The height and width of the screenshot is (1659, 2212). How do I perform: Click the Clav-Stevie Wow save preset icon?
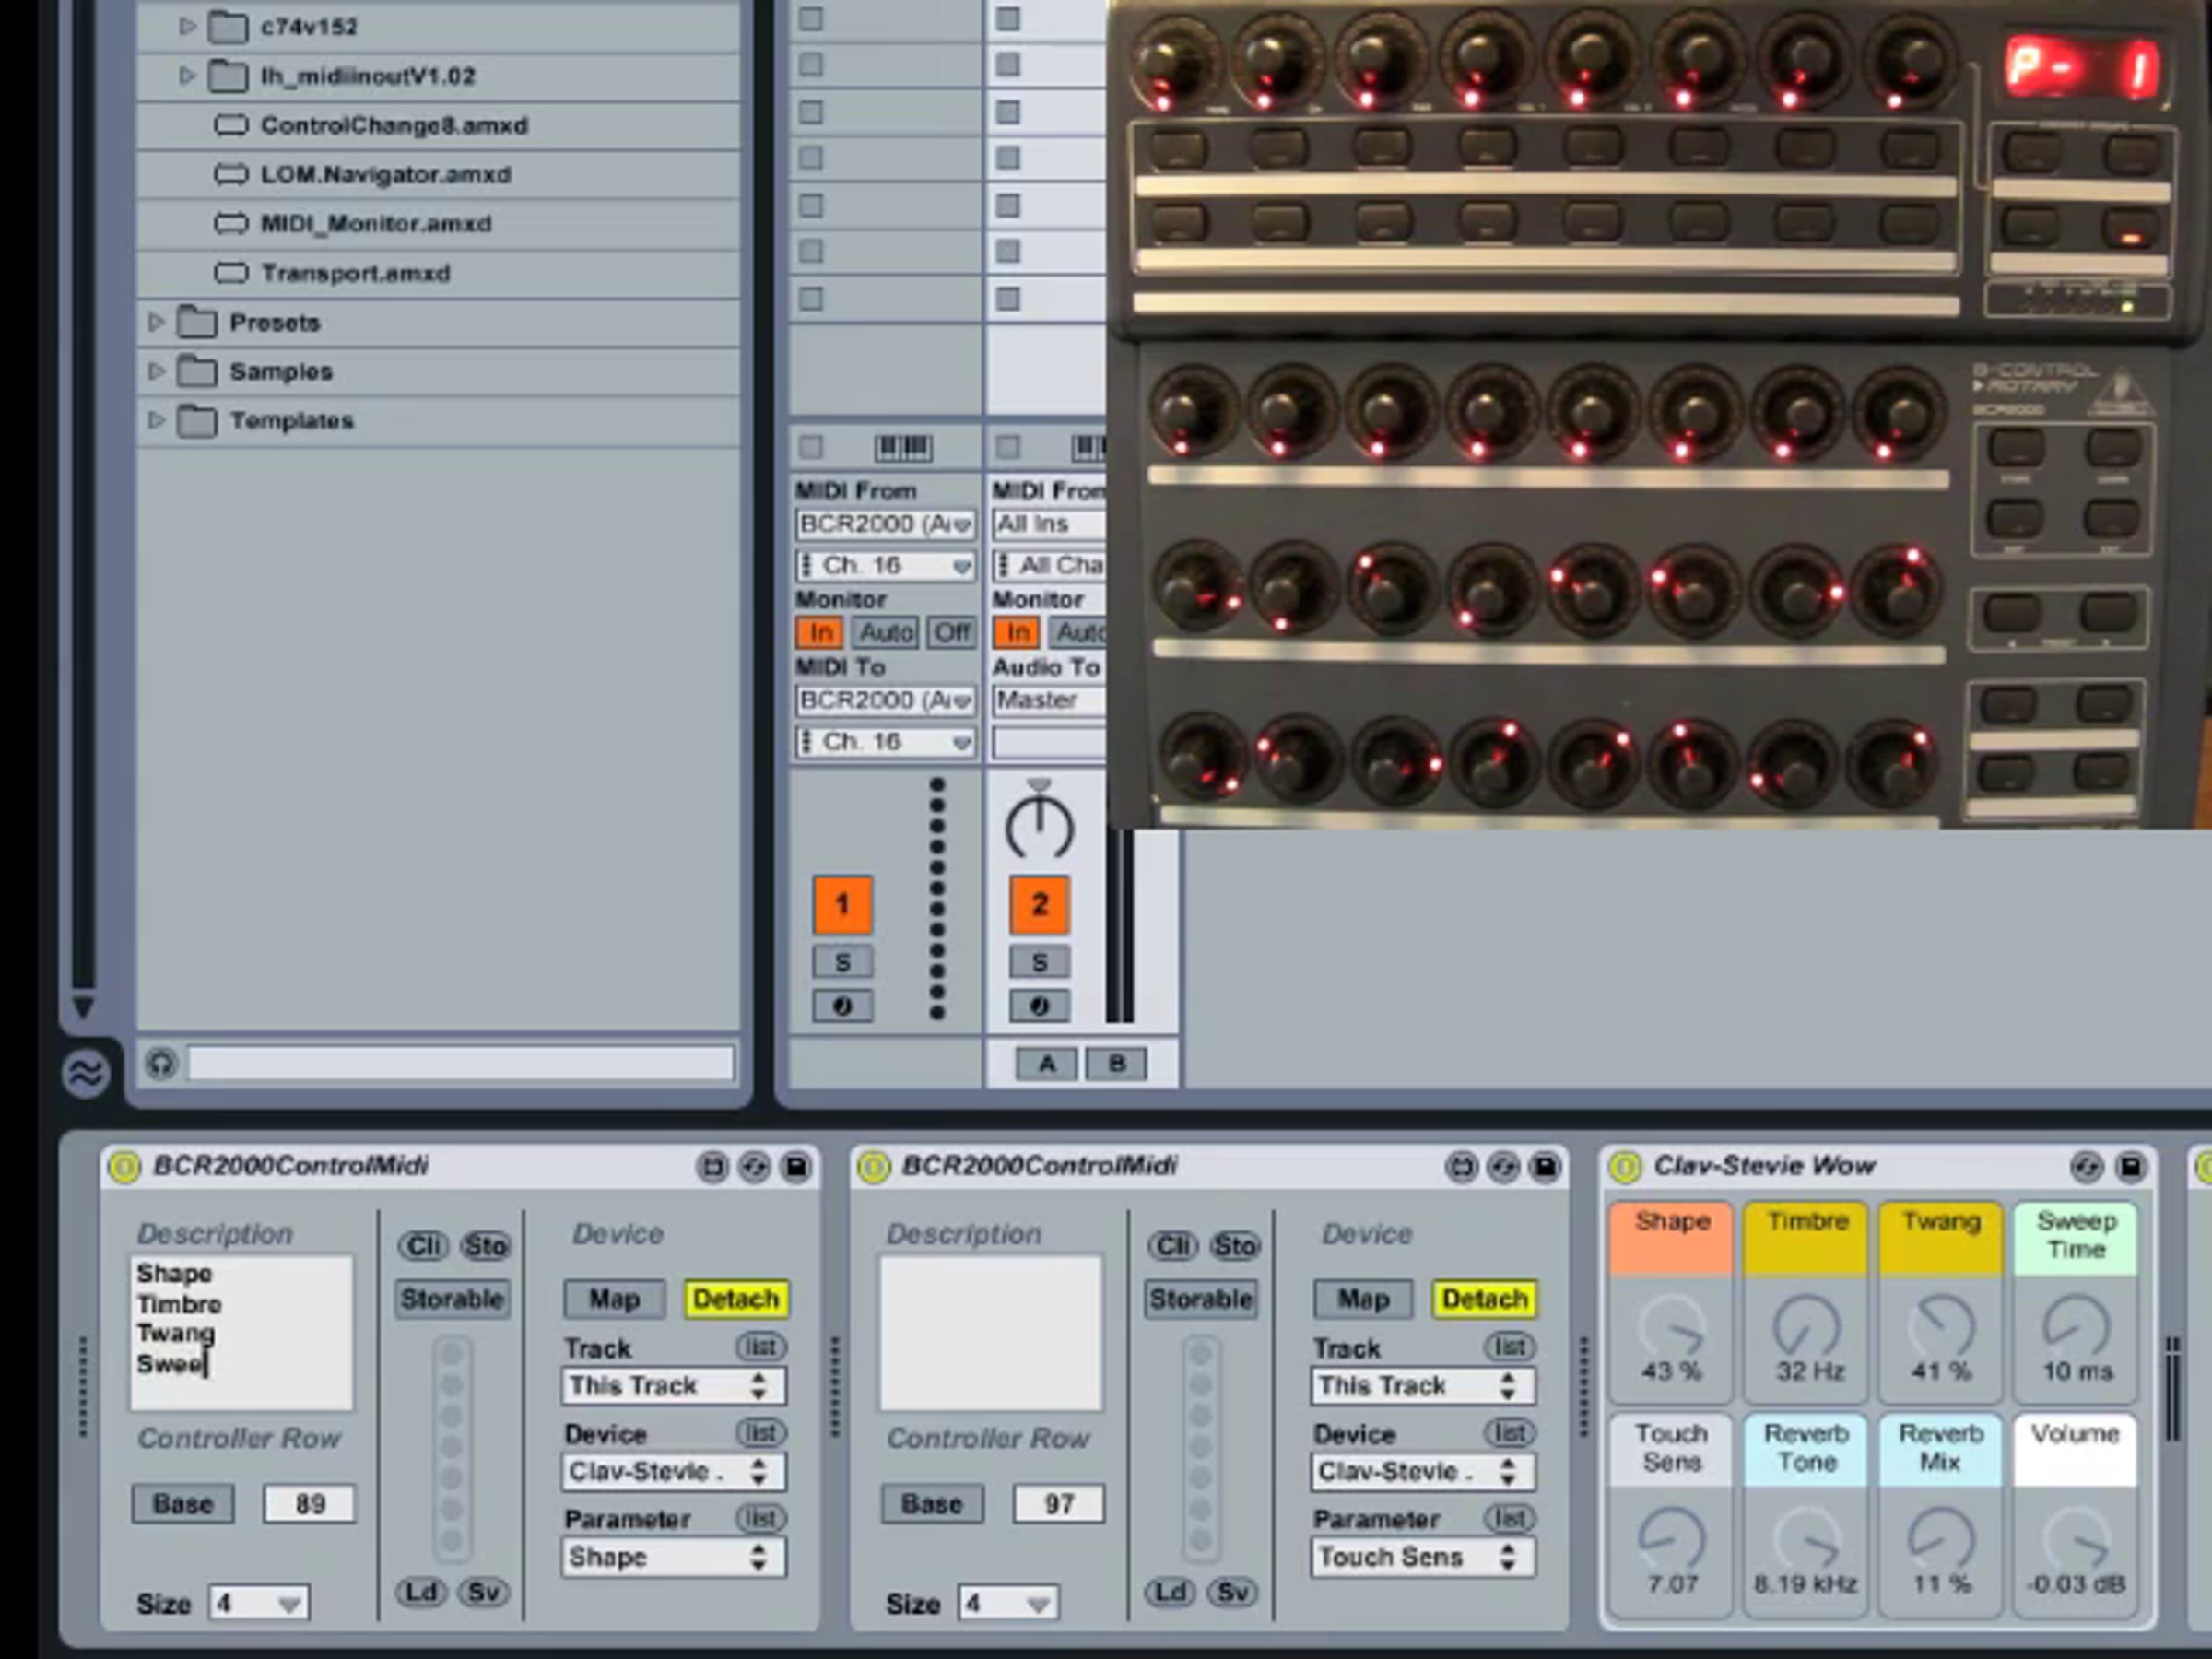click(2131, 1167)
